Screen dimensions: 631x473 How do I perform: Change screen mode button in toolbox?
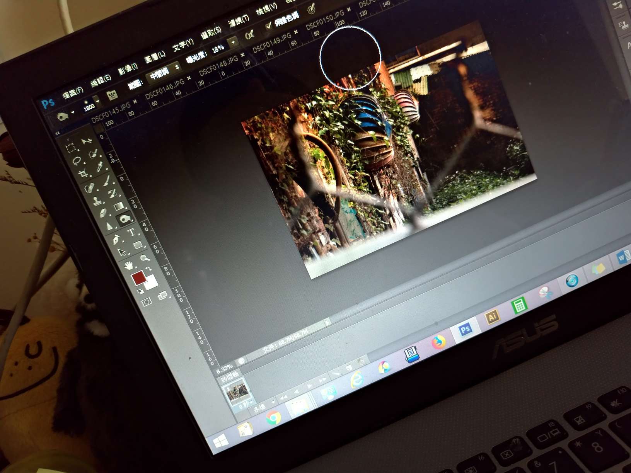coord(163,295)
